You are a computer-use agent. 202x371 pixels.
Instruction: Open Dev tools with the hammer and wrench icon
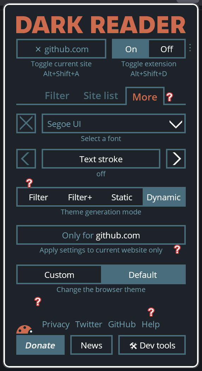[x=152, y=345]
